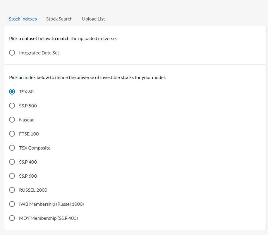Select the FTSE 100 radio option
268x235 pixels.
[x=12, y=134]
